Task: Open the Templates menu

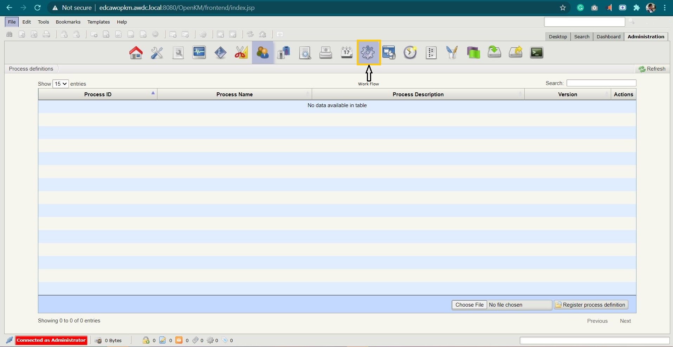Action: coord(98,22)
